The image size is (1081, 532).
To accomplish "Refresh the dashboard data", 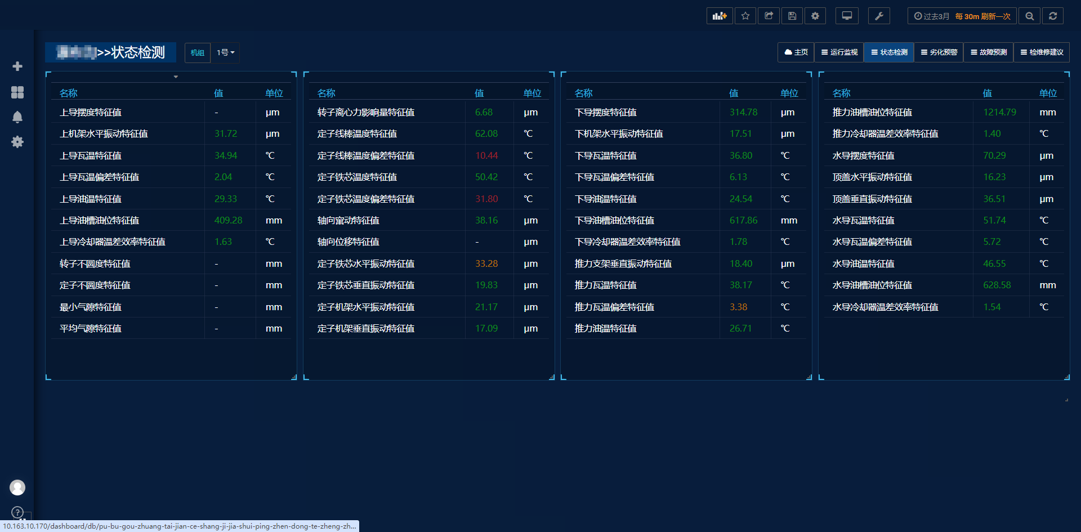I will coord(1052,16).
